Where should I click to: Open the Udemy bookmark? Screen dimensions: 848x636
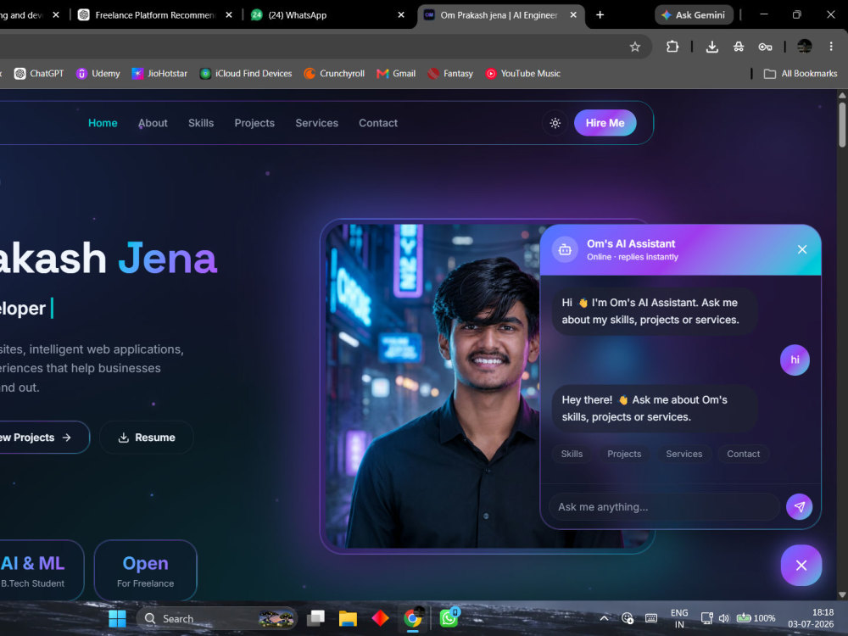[98, 74]
